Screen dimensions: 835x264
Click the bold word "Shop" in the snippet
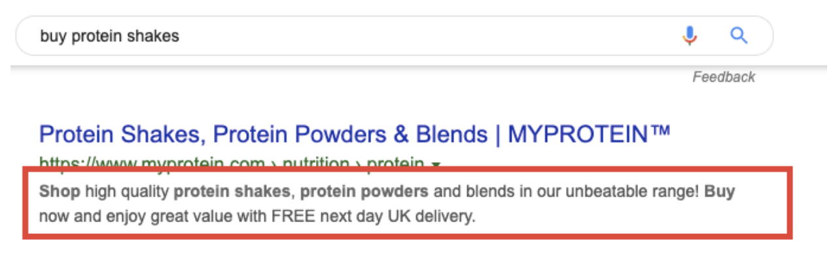click(x=60, y=192)
